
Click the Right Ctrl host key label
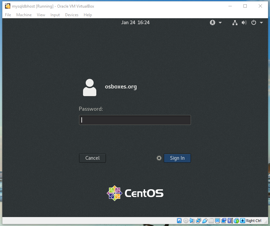tap(254, 221)
